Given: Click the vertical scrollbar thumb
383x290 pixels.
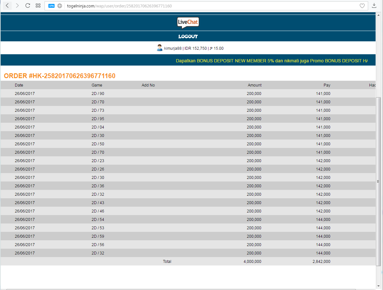Looking at the screenshot, I should [378, 181].
